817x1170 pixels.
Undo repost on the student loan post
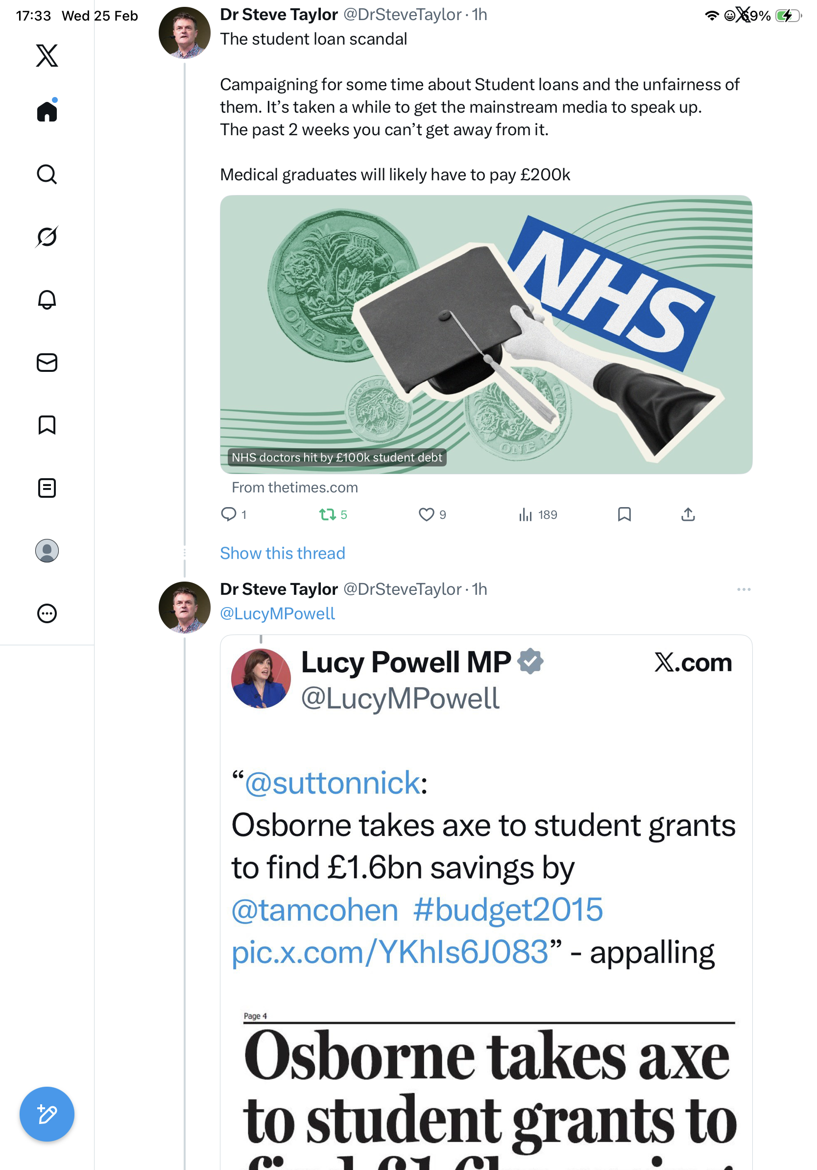328,514
